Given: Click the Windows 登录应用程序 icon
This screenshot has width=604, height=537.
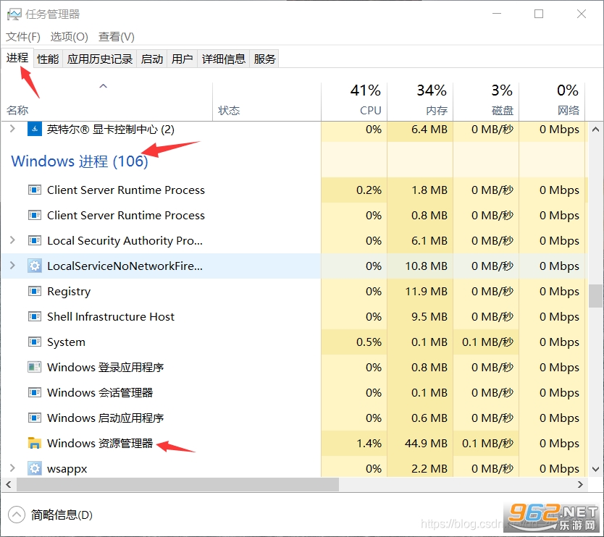Looking at the screenshot, I should 35,367.
